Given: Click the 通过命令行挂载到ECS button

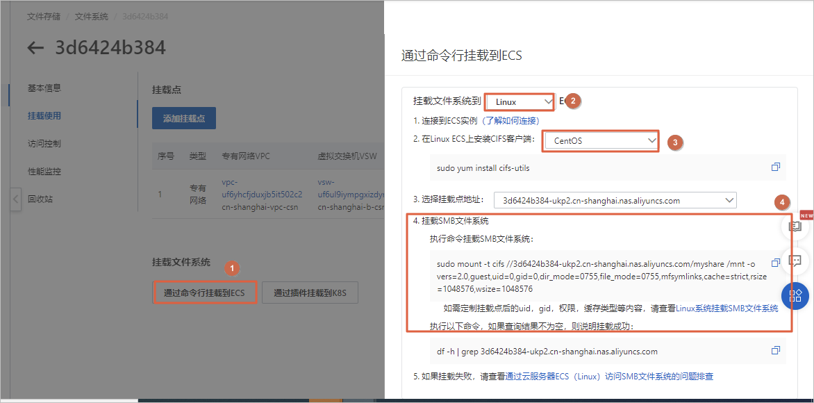Looking at the screenshot, I should click(x=204, y=293).
